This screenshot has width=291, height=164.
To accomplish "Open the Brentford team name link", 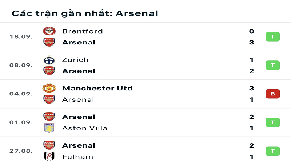I will pos(83,31).
